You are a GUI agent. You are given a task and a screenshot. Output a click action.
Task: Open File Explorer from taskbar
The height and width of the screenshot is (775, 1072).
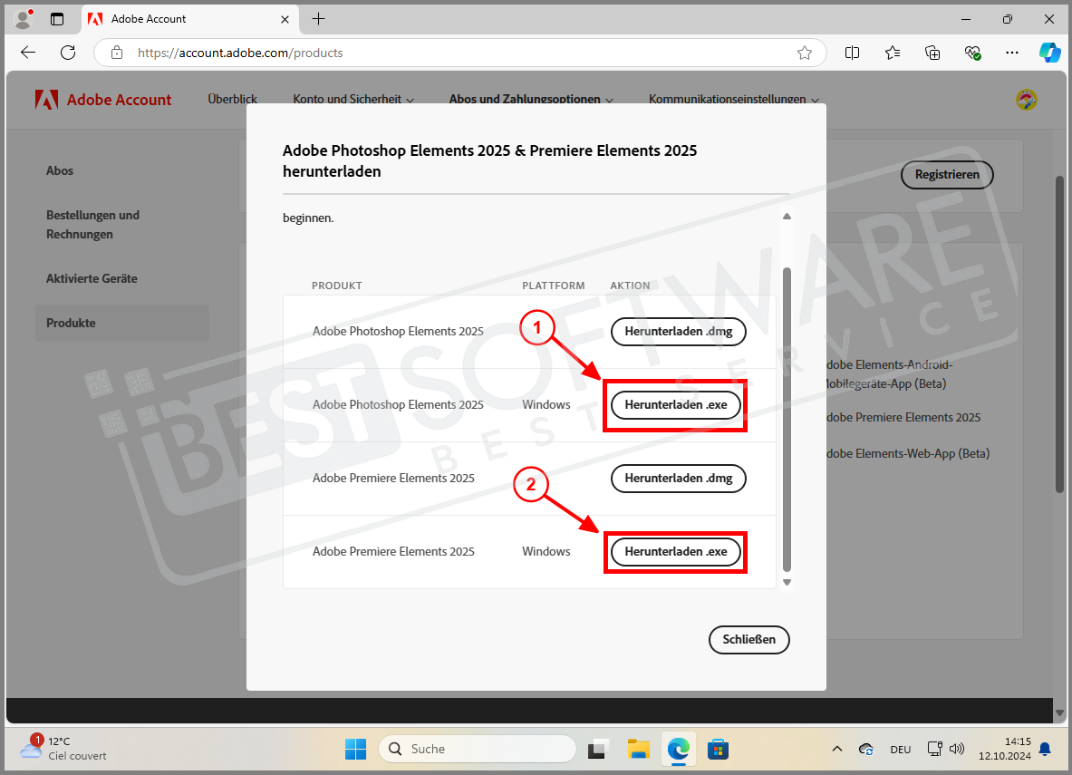(638, 749)
